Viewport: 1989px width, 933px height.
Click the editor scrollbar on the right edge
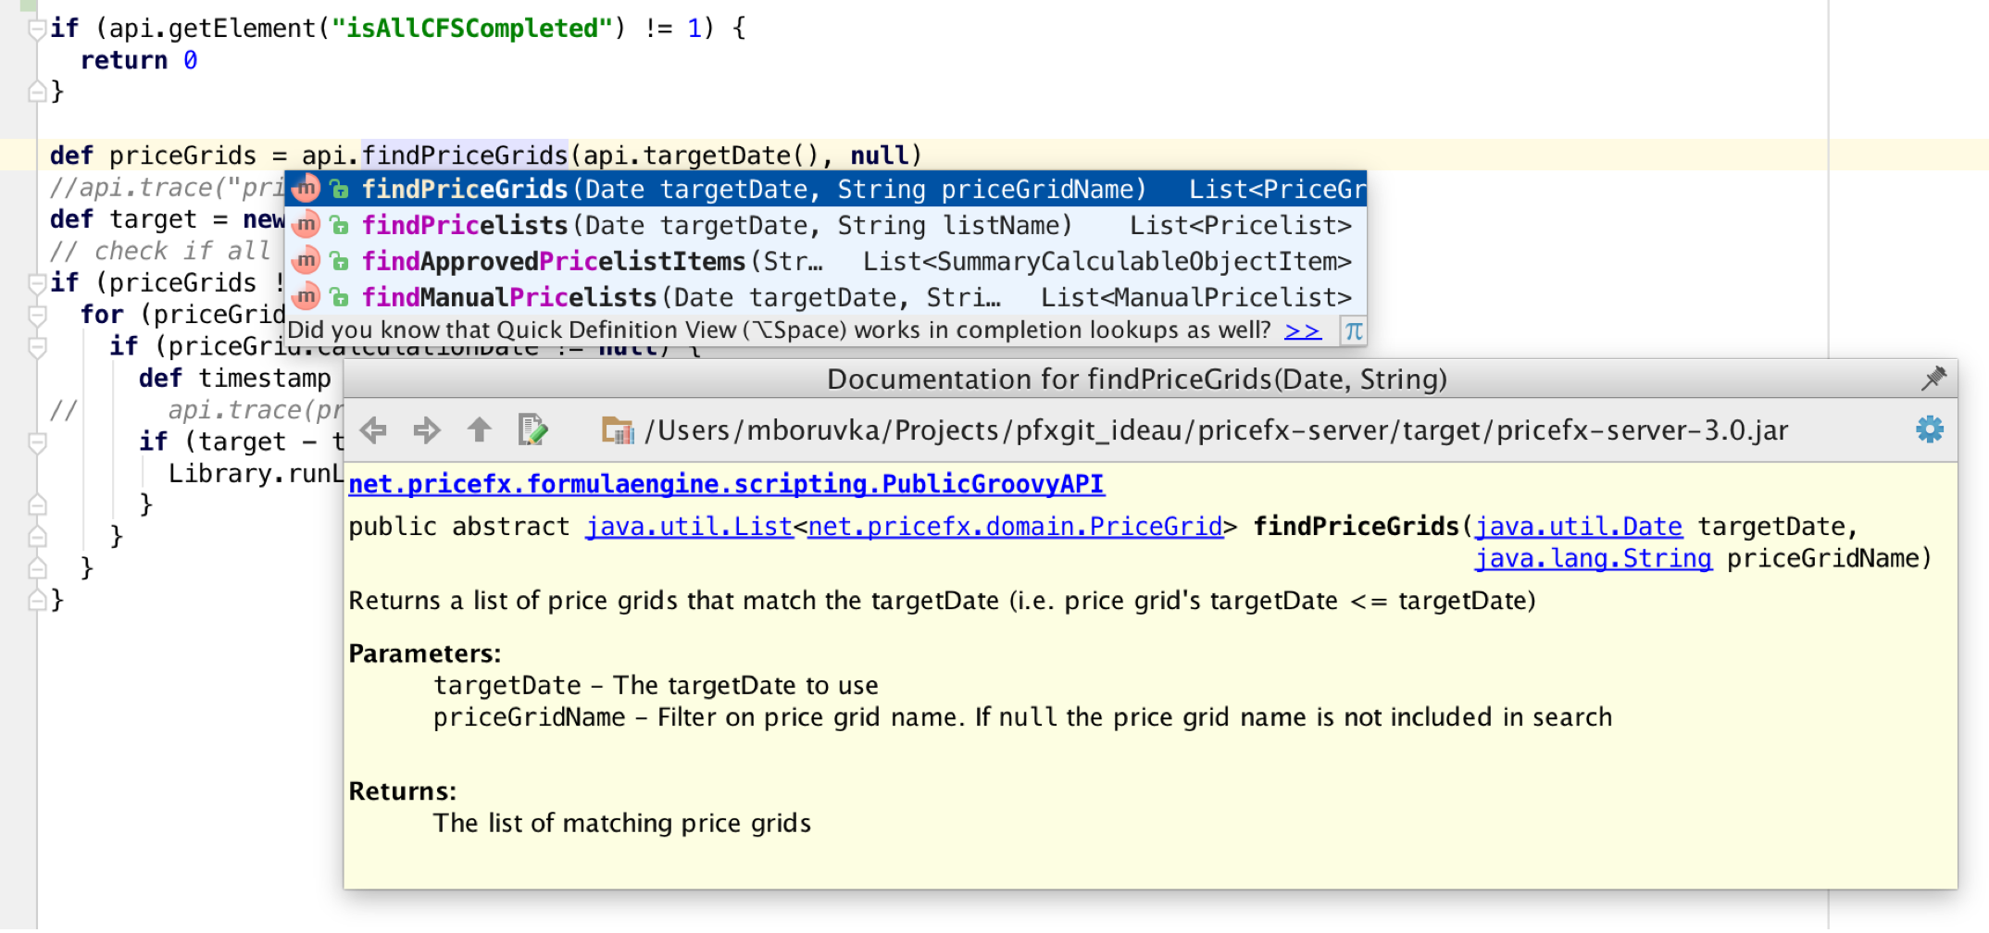(1983, 370)
